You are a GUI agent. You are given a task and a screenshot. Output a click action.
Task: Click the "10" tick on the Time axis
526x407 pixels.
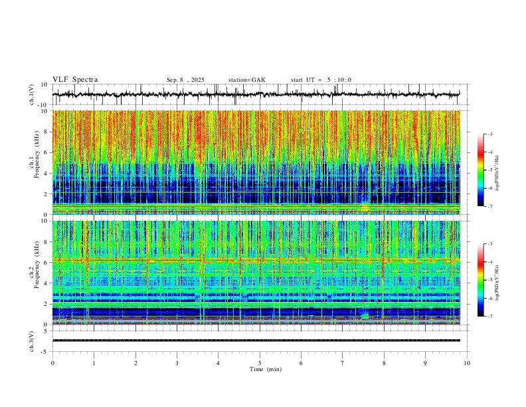(x=467, y=363)
